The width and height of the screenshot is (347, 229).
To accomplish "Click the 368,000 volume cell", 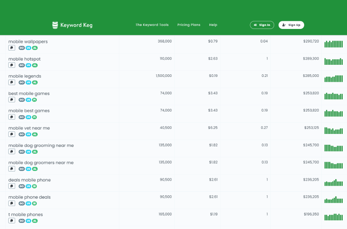I will click(x=165, y=41).
